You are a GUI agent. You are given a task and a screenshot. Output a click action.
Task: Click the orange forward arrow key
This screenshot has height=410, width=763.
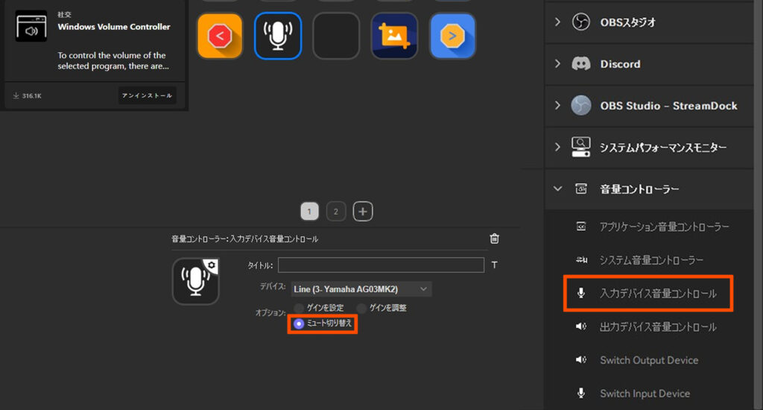452,36
